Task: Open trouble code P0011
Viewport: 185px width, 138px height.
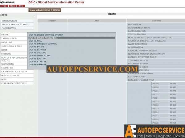Action: point(160,91)
